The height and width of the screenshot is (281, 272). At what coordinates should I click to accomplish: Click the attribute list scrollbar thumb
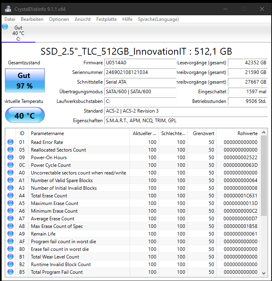[x=264, y=176]
